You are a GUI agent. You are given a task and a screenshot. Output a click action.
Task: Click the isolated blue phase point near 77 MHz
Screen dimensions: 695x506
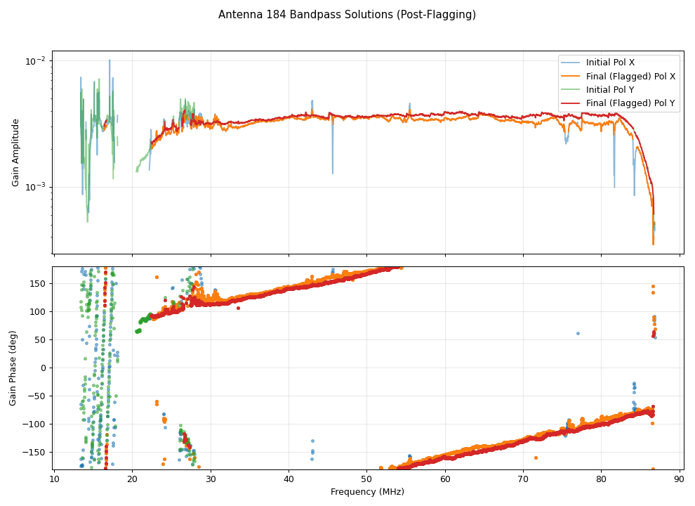coord(578,333)
